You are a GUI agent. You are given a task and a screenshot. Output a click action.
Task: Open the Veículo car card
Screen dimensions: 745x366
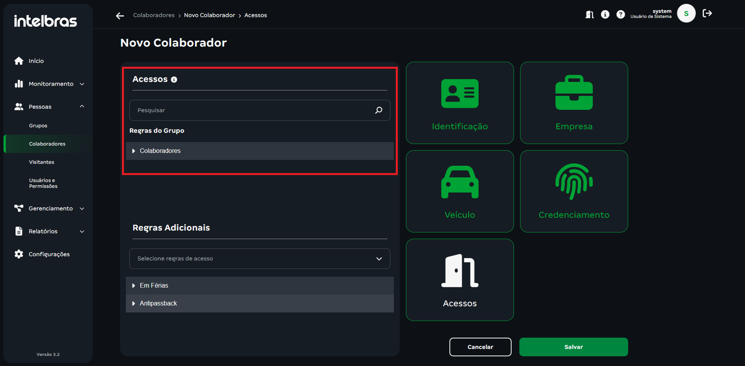tap(460, 191)
